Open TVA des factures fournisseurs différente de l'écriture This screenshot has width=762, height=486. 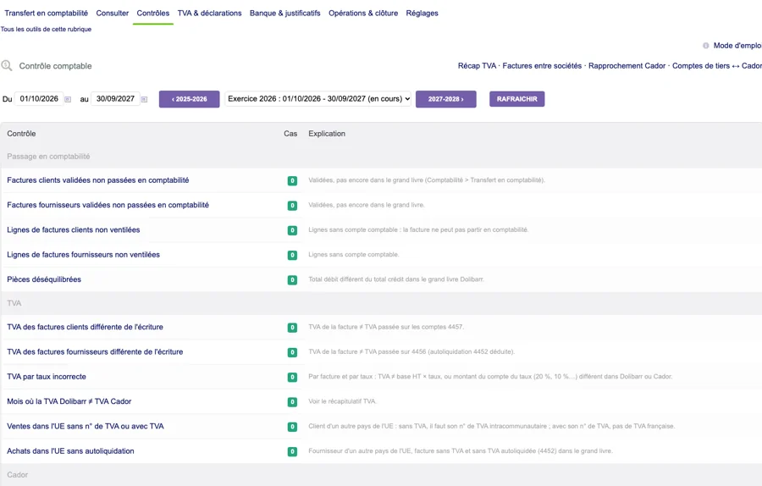point(95,352)
